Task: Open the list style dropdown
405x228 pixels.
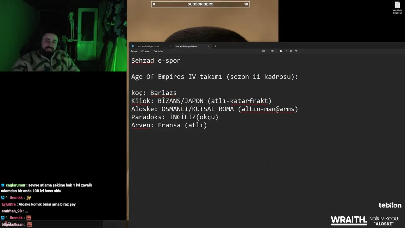Action: 274,51
